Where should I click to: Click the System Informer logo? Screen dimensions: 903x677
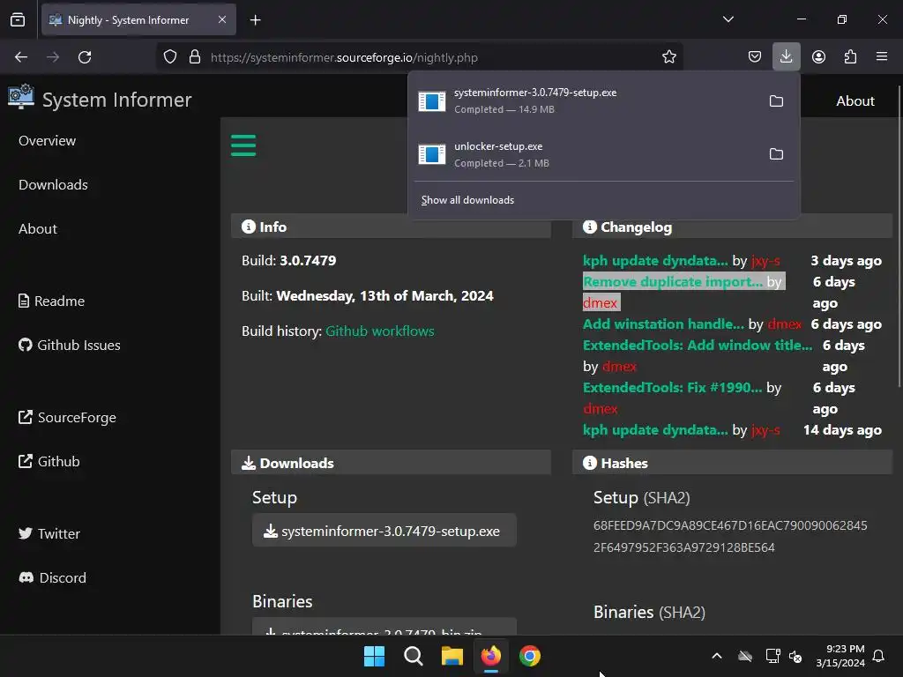(x=101, y=99)
